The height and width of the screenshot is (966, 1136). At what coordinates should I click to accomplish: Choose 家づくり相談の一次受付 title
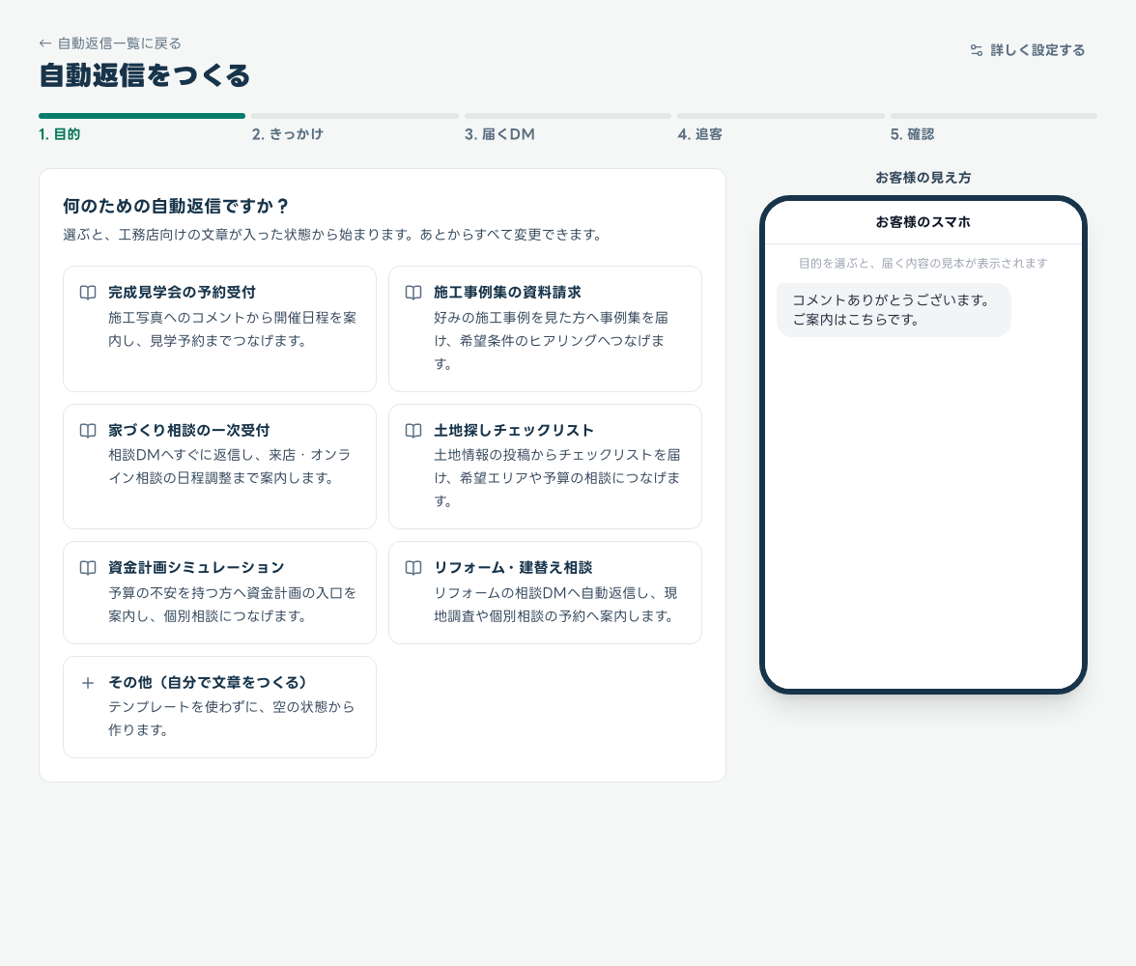[x=189, y=431]
